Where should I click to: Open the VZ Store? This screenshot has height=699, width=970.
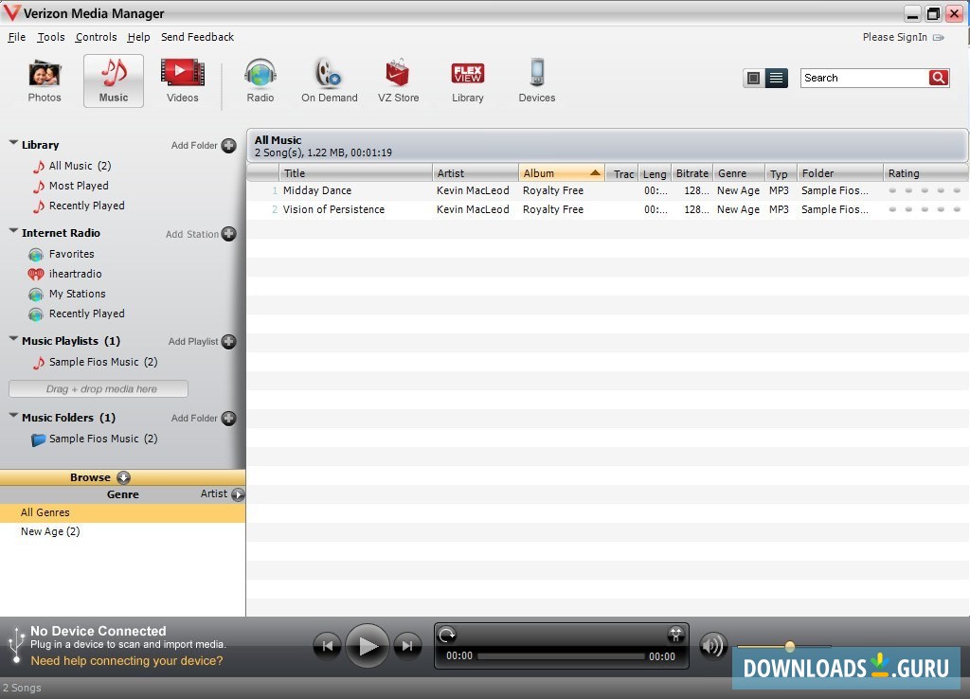399,81
